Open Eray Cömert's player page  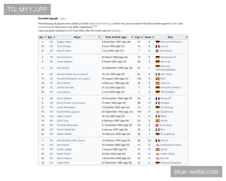[64, 83]
